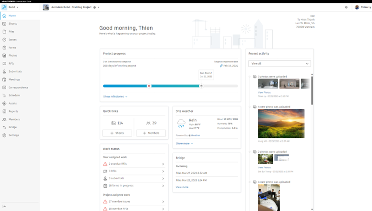Click the Files icon in sidebar

point(4,32)
